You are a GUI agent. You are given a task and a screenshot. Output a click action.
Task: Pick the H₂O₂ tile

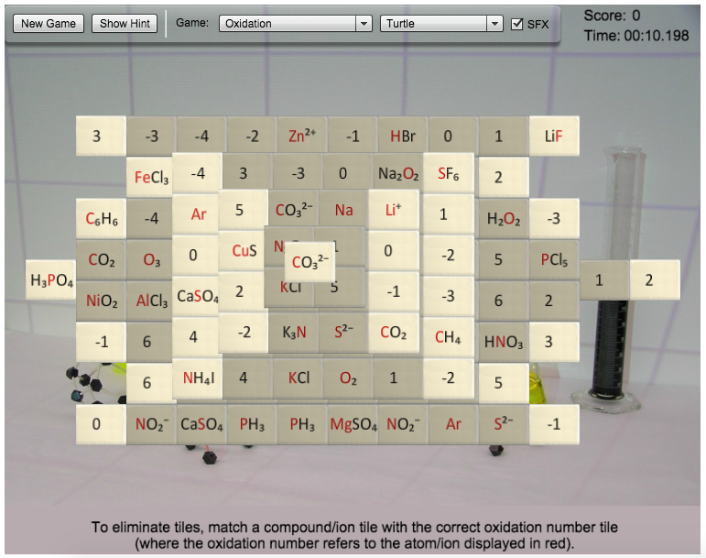[504, 219]
